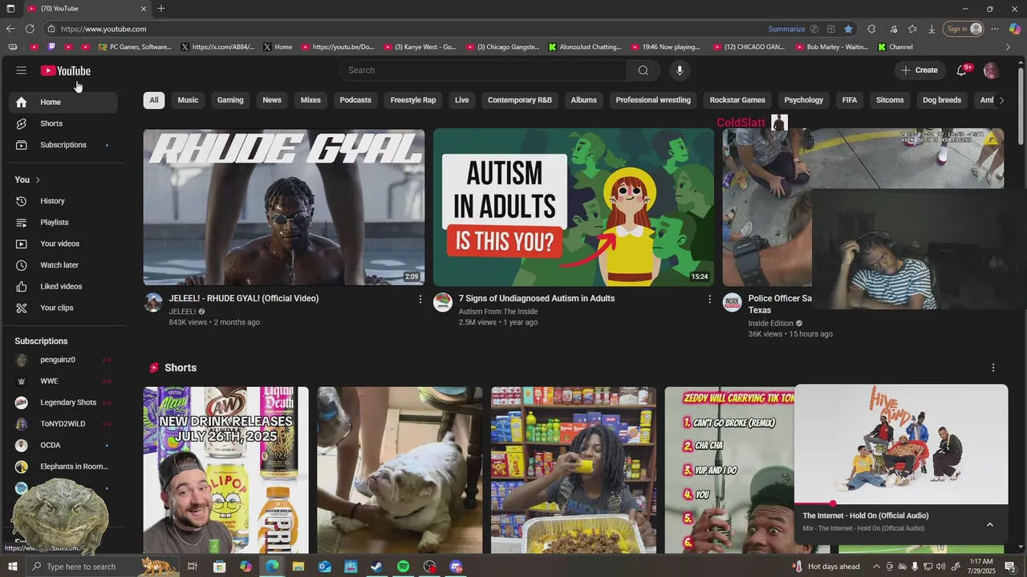Click the search magnifier button
Viewport: 1027px width, 577px height.
click(x=643, y=71)
